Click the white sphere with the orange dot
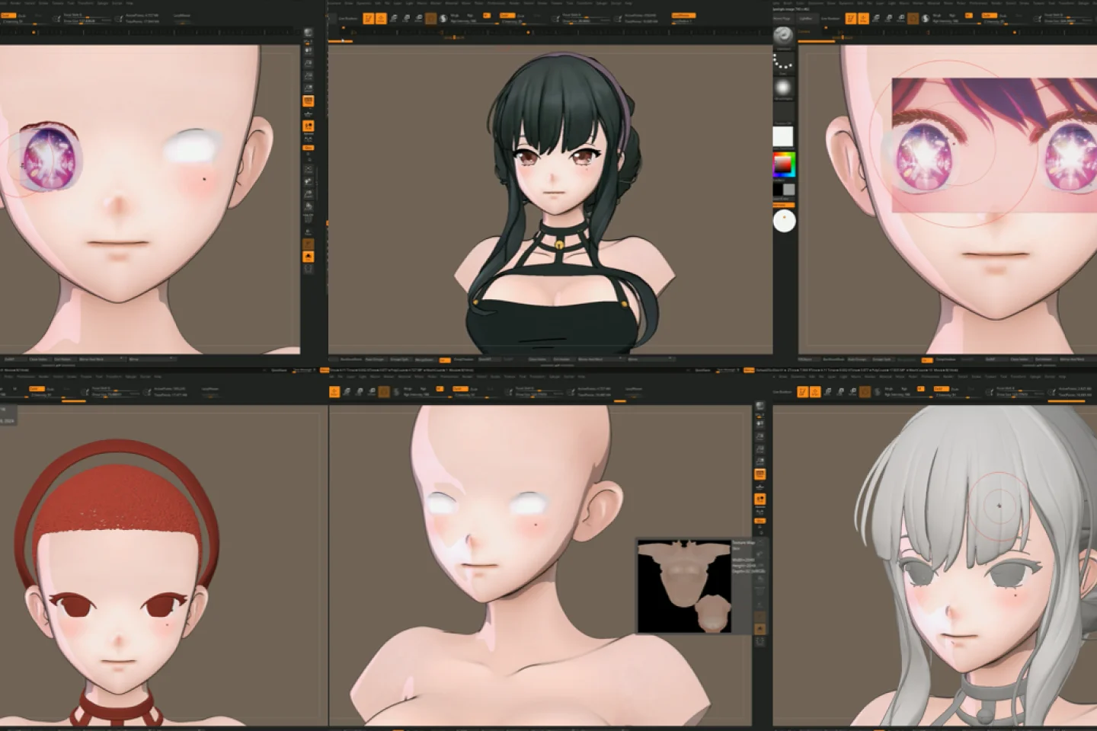Viewport: 1097px width, 731px height. pos(784,221)
